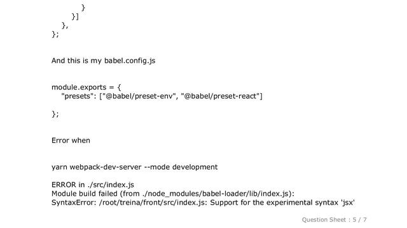Screen dimensions: 407x228
Task: Click the 'ERROR in ./src/index.js' line
Action: click(x=93, y=185)
